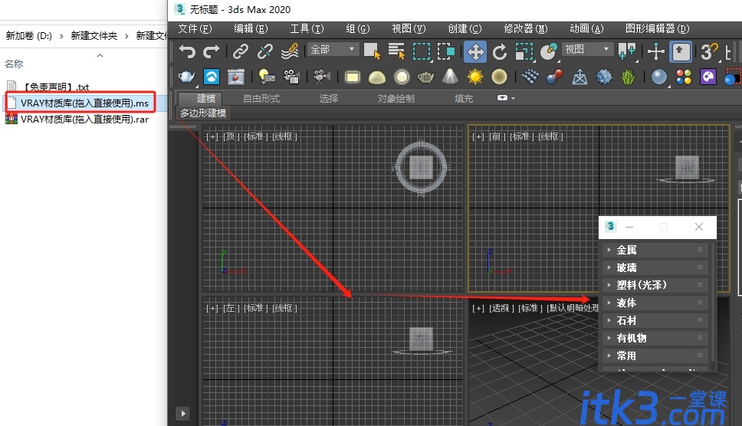The height and width of the screenshot is (426, 742).
Task: Open the V-Ray camera lister icon
Action: pos(291,77)
